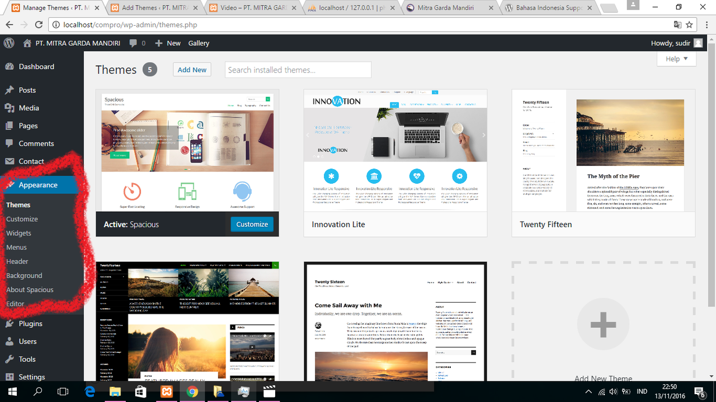Image resolution: width=716 pixels, height=402 pixels.
Task: Open Widgets submenu item
Action: pyautogui.click(x=18, y=233)
